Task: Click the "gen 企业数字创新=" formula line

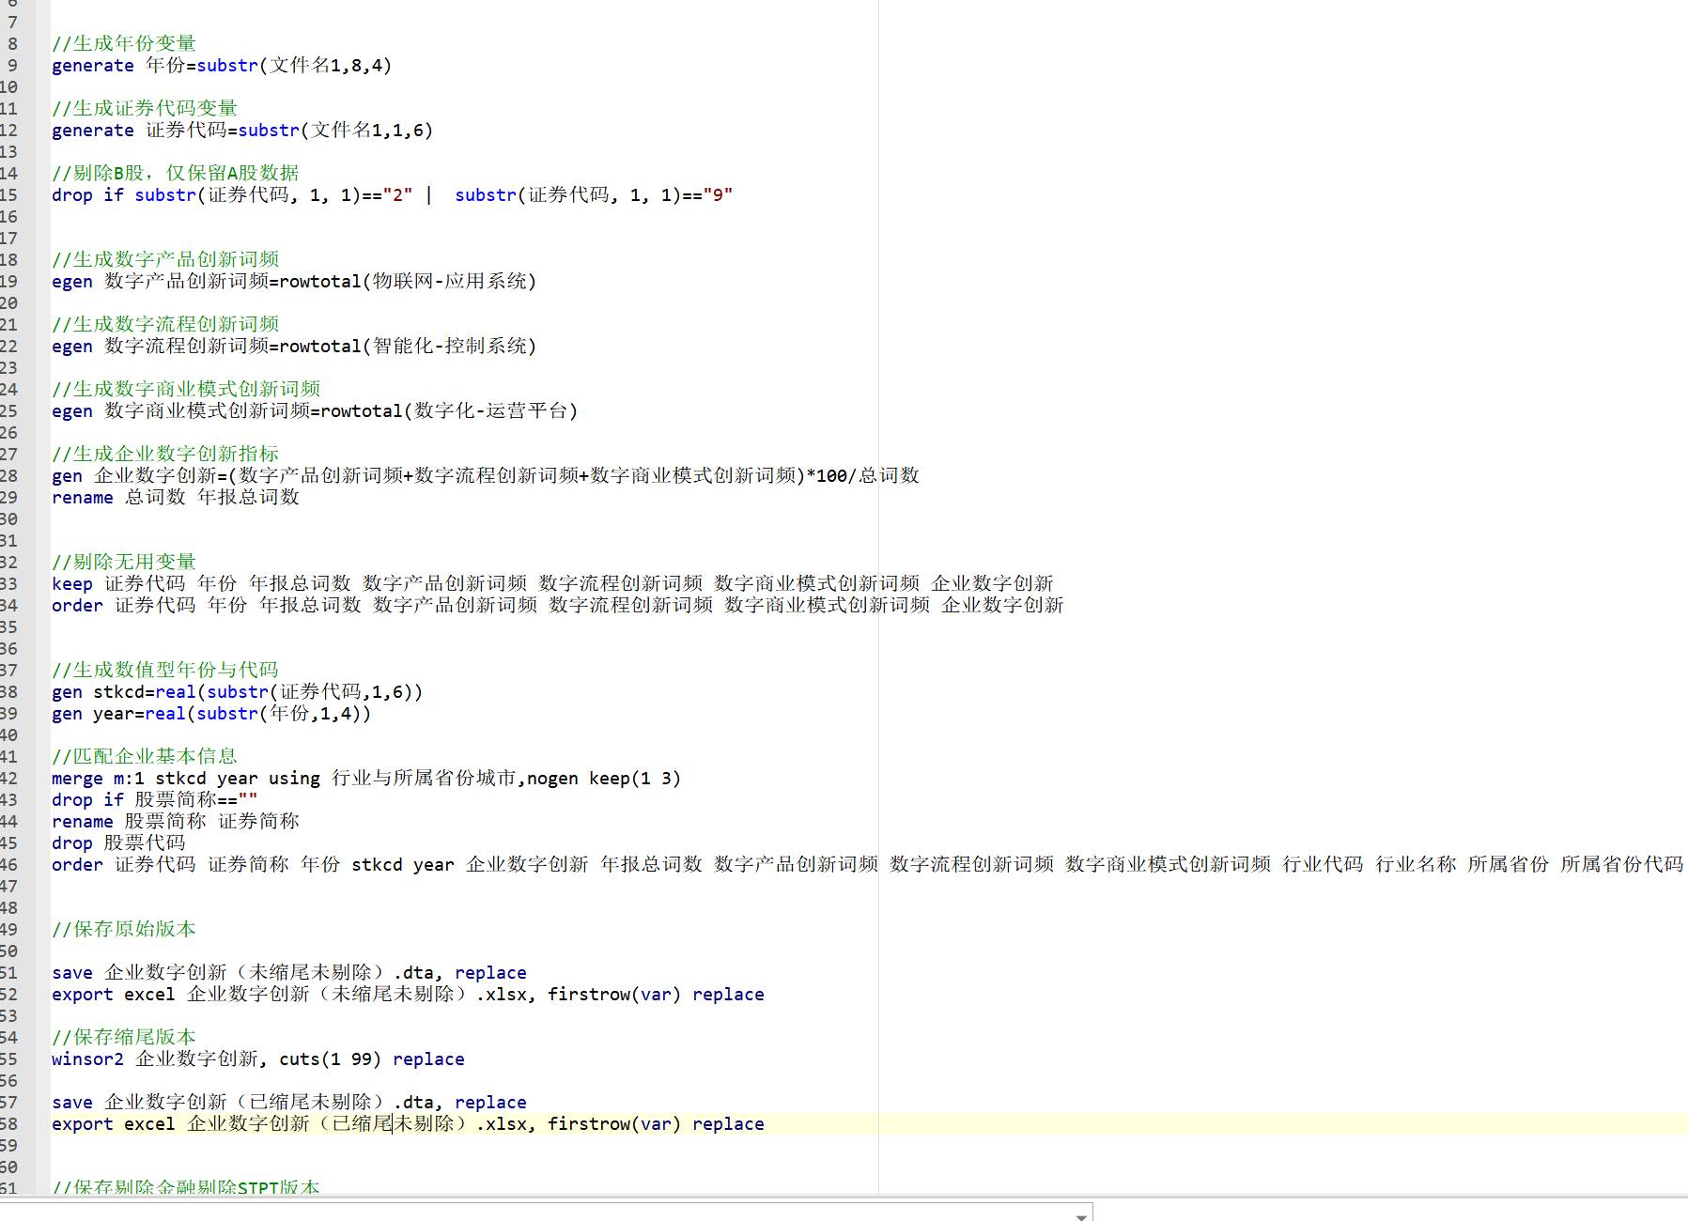Action: click(486, 475)
